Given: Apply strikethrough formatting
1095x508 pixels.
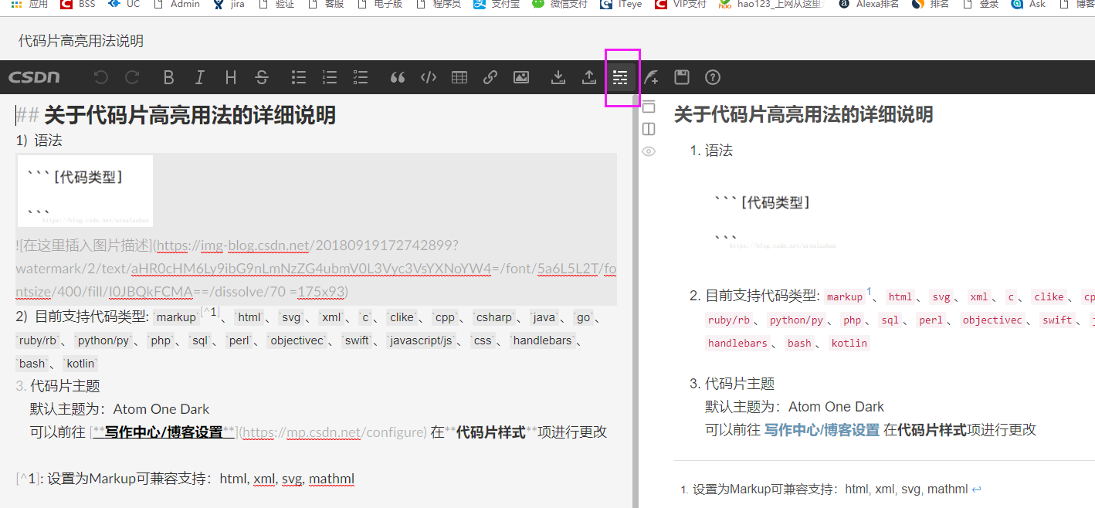Looking at the screenshot, I should click(262, 77).
